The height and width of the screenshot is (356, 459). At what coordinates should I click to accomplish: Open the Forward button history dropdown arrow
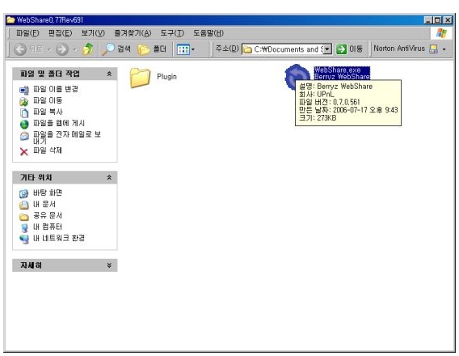tap(75, 49)
